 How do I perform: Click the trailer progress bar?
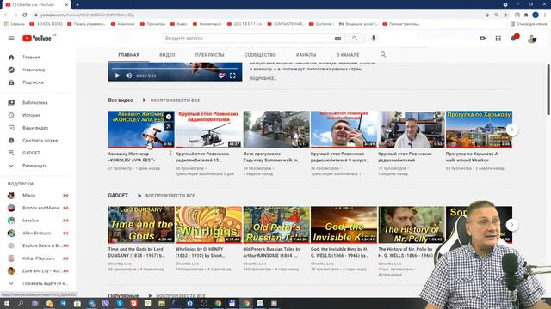point(175,69)
